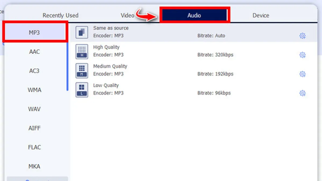Click the "Bitrate: 192kbps" value

pos(215,74)
